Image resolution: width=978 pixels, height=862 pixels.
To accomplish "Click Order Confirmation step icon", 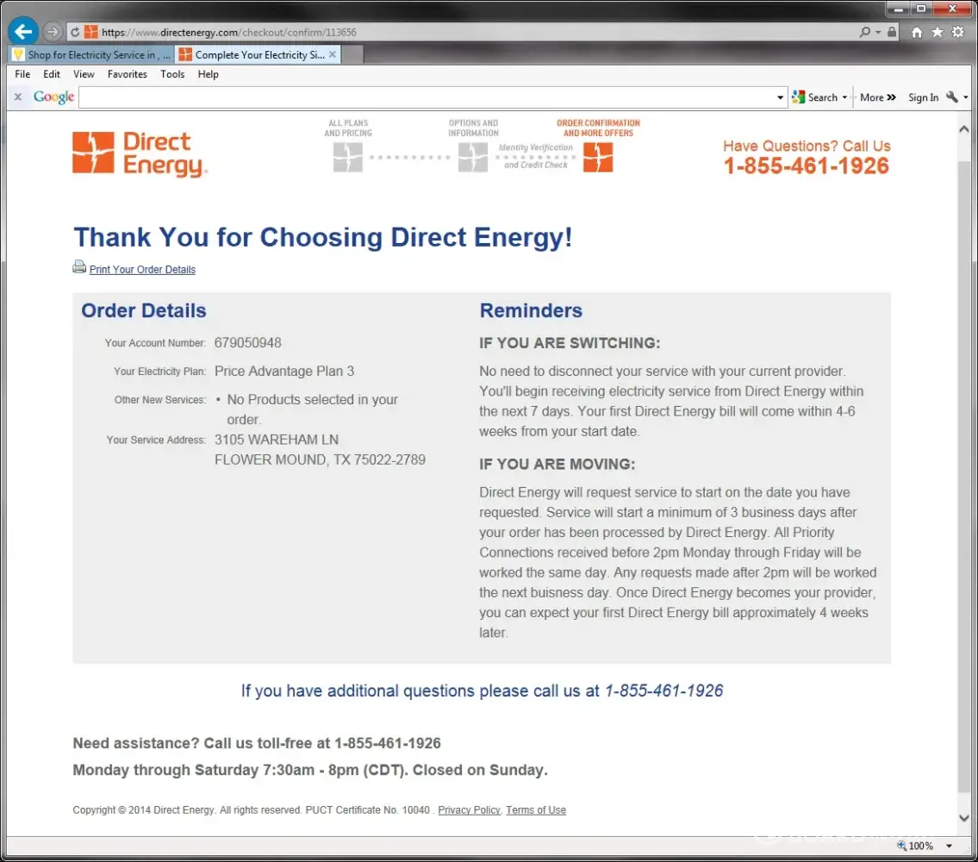I will point(598,157).
